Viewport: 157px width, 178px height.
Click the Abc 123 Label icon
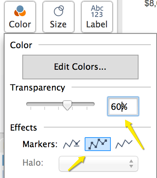[97, 11]
